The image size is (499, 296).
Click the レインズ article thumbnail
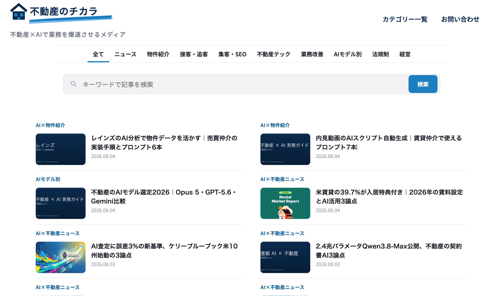pyautogui.click(x=61, y=149)
